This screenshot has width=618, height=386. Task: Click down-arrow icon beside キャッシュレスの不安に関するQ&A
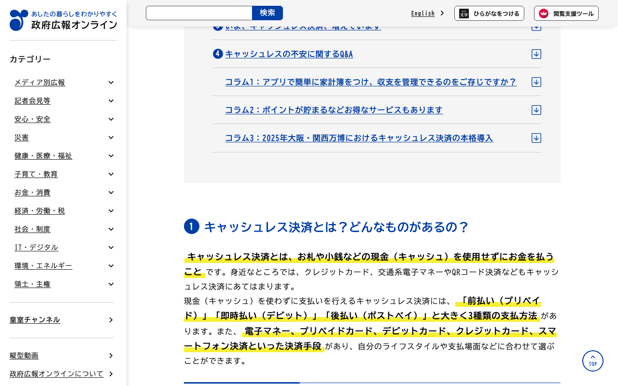pos(536,54)
